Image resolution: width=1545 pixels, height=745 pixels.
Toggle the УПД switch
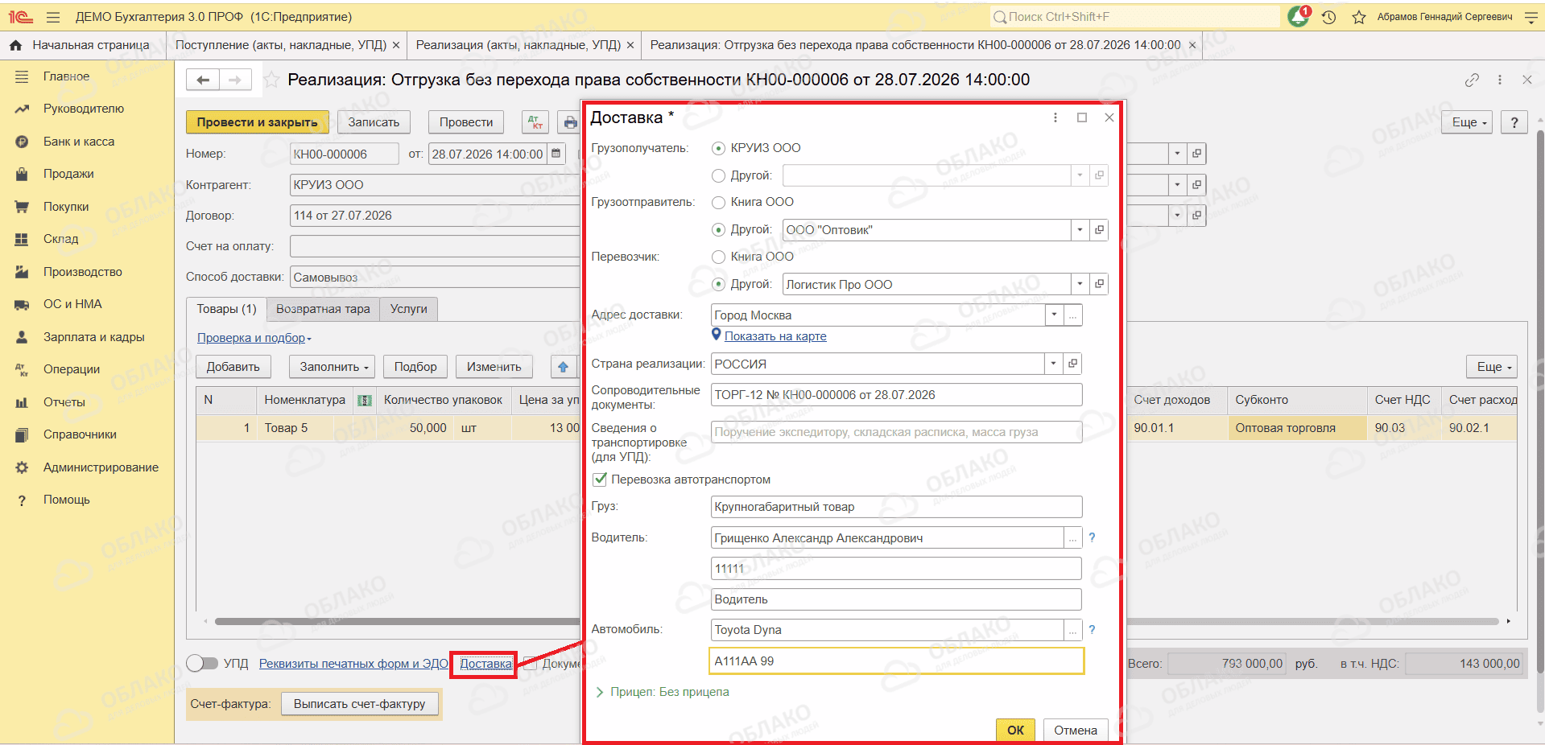[202, 663]
